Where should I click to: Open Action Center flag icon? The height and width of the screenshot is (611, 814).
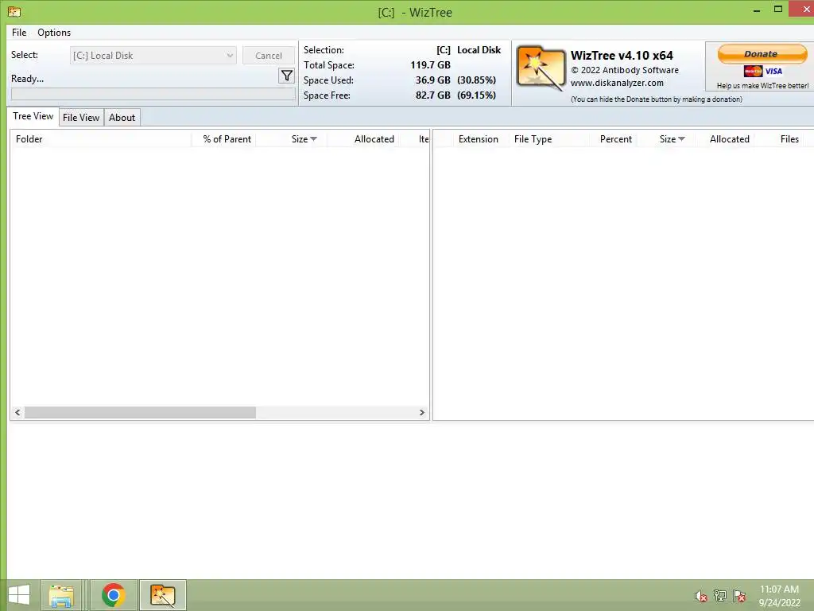[x=739, y=595]
